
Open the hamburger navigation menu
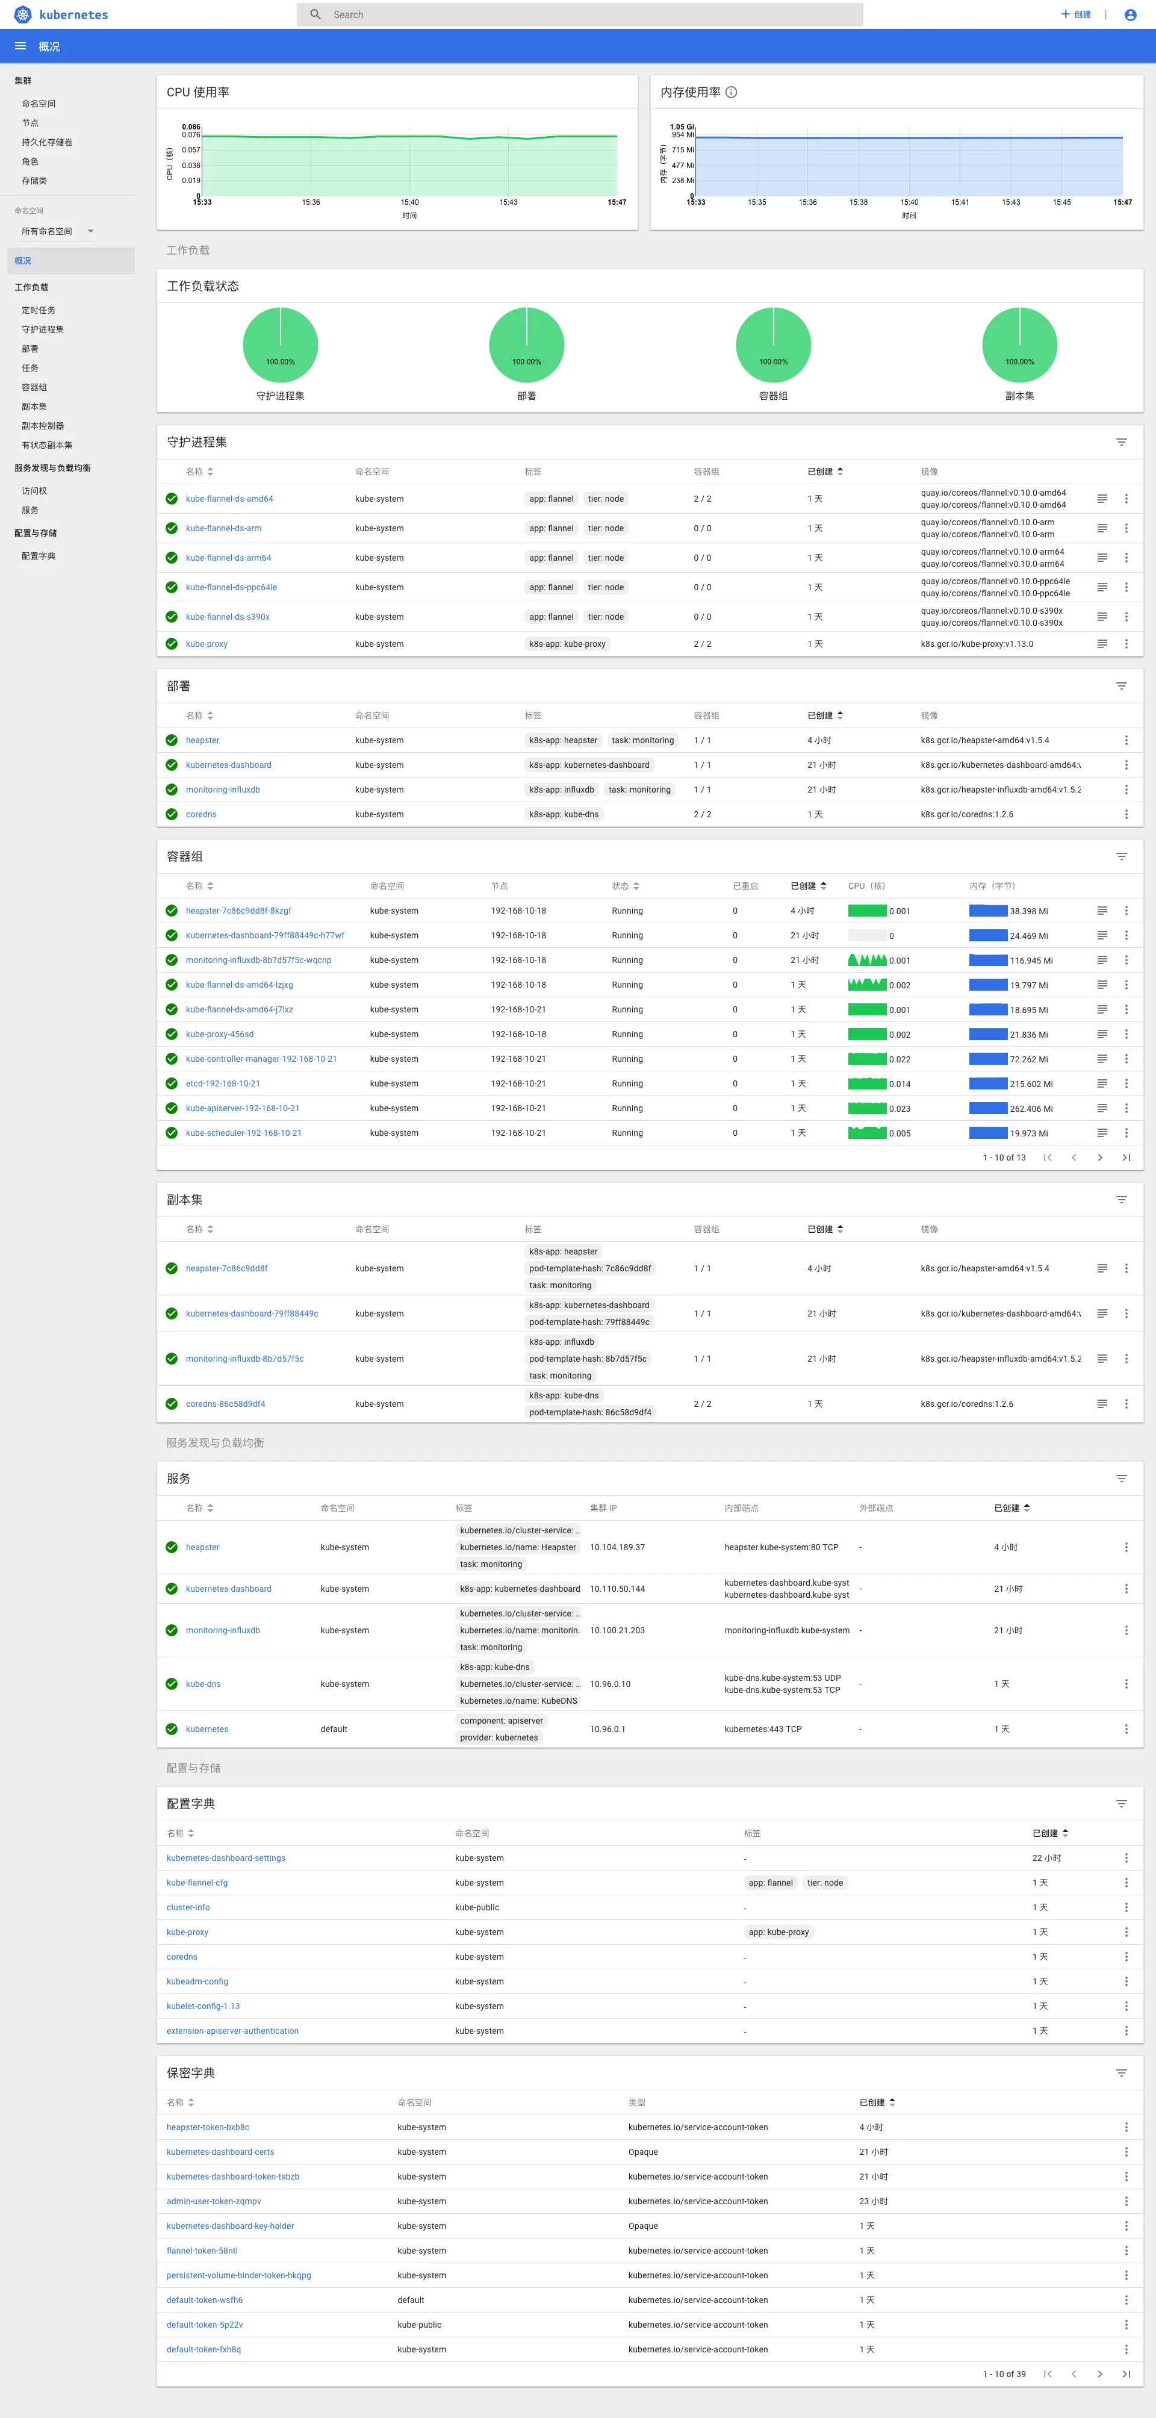pyautogui.click(x=20, y=46)
